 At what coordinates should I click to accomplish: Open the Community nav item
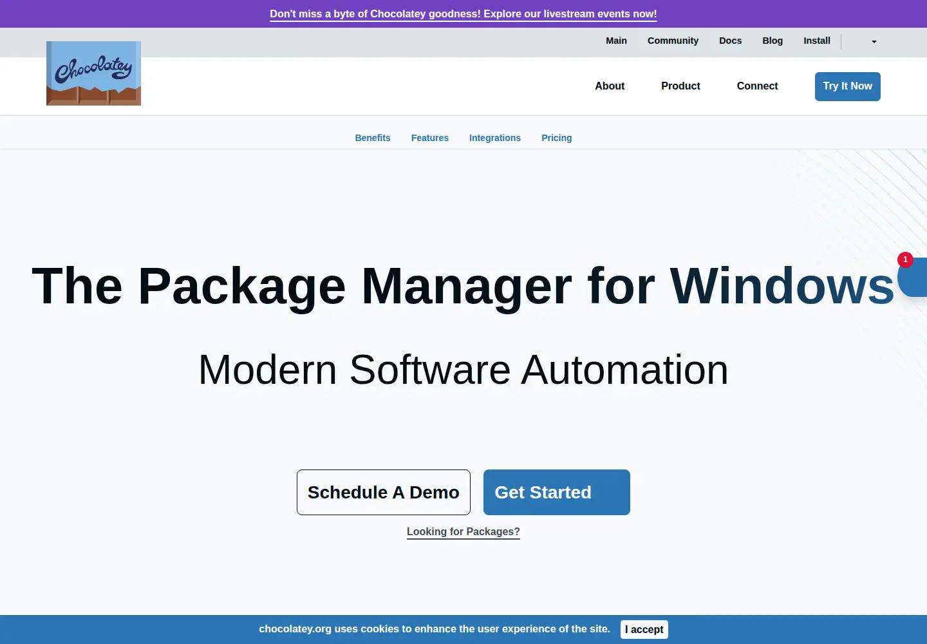pyautogui.click(x=673, y=41)
